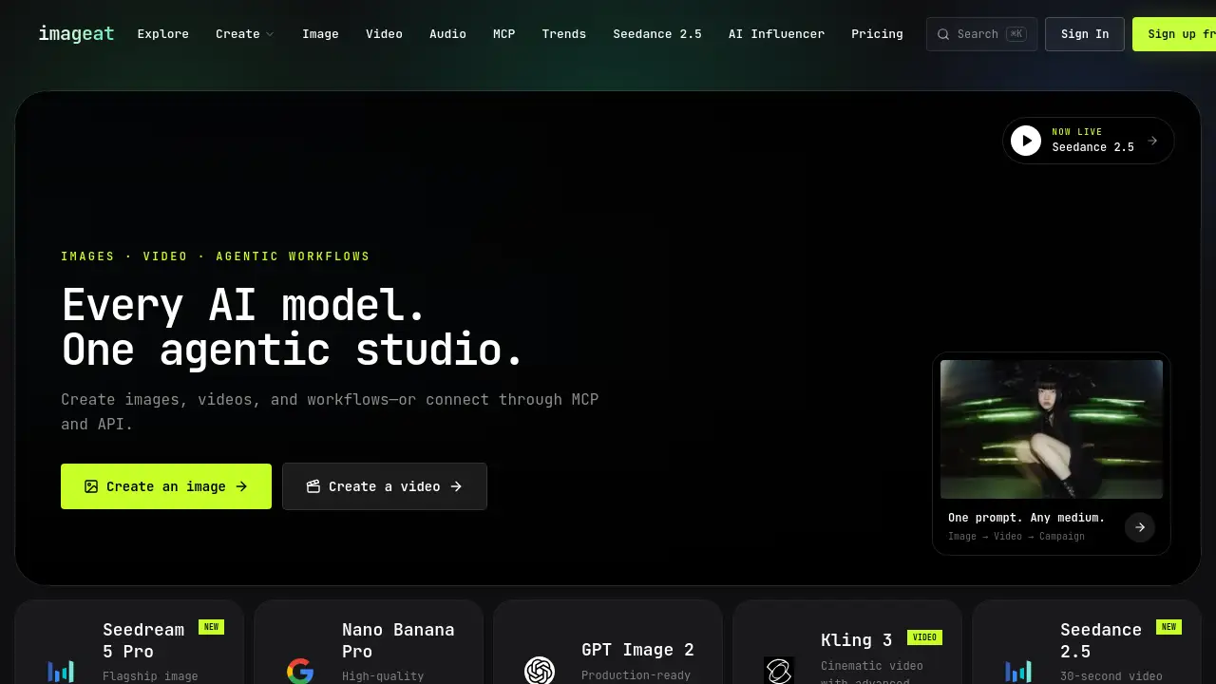The width and height of the screenshot is (1216, 684).
Task: Open the Kling 3 model card
Action: tap(847, 642)
